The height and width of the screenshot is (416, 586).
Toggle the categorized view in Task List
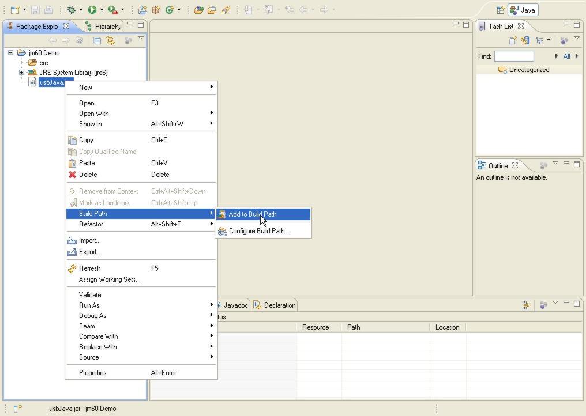pos(540,40)
